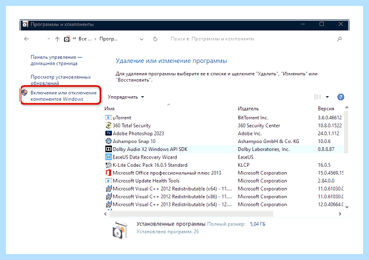Viewport: 369px width, 260px height.
Task: Click the shield icon beside Windows components
Action: (x=24, y=93)
